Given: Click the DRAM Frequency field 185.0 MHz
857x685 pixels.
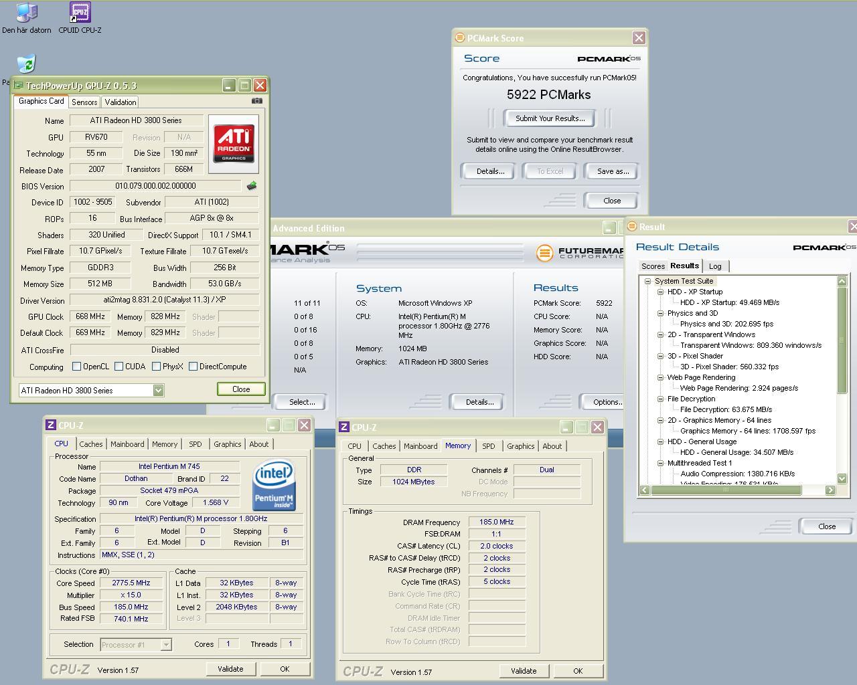Looking at the screenshot, I should 497,522.
